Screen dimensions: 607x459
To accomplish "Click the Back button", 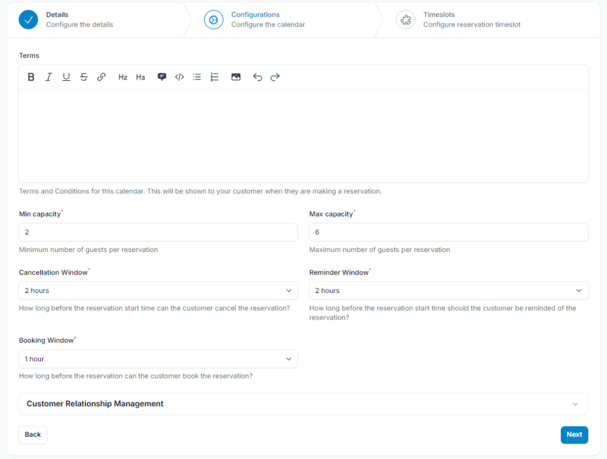I will pos(33,435).
